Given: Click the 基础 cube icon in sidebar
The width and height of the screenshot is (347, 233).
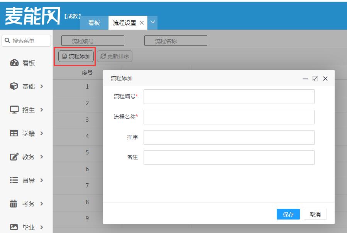Looking at the screenshot, I should 14,87.
